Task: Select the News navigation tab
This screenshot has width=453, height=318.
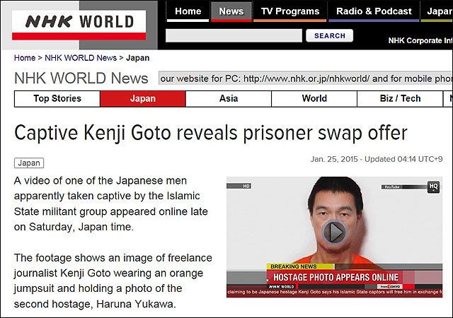Action: click(x=231, y=12)
